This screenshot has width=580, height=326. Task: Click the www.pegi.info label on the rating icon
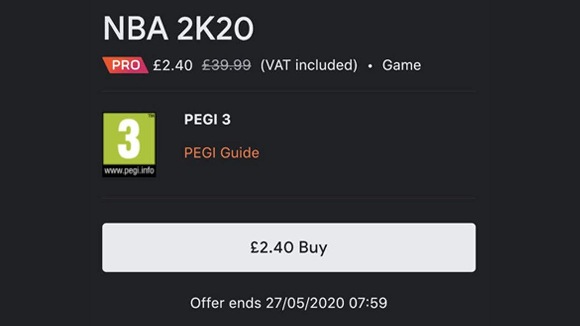coord(130,170)
